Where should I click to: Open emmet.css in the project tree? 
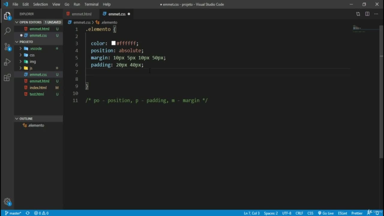click(x=38, y=74)
